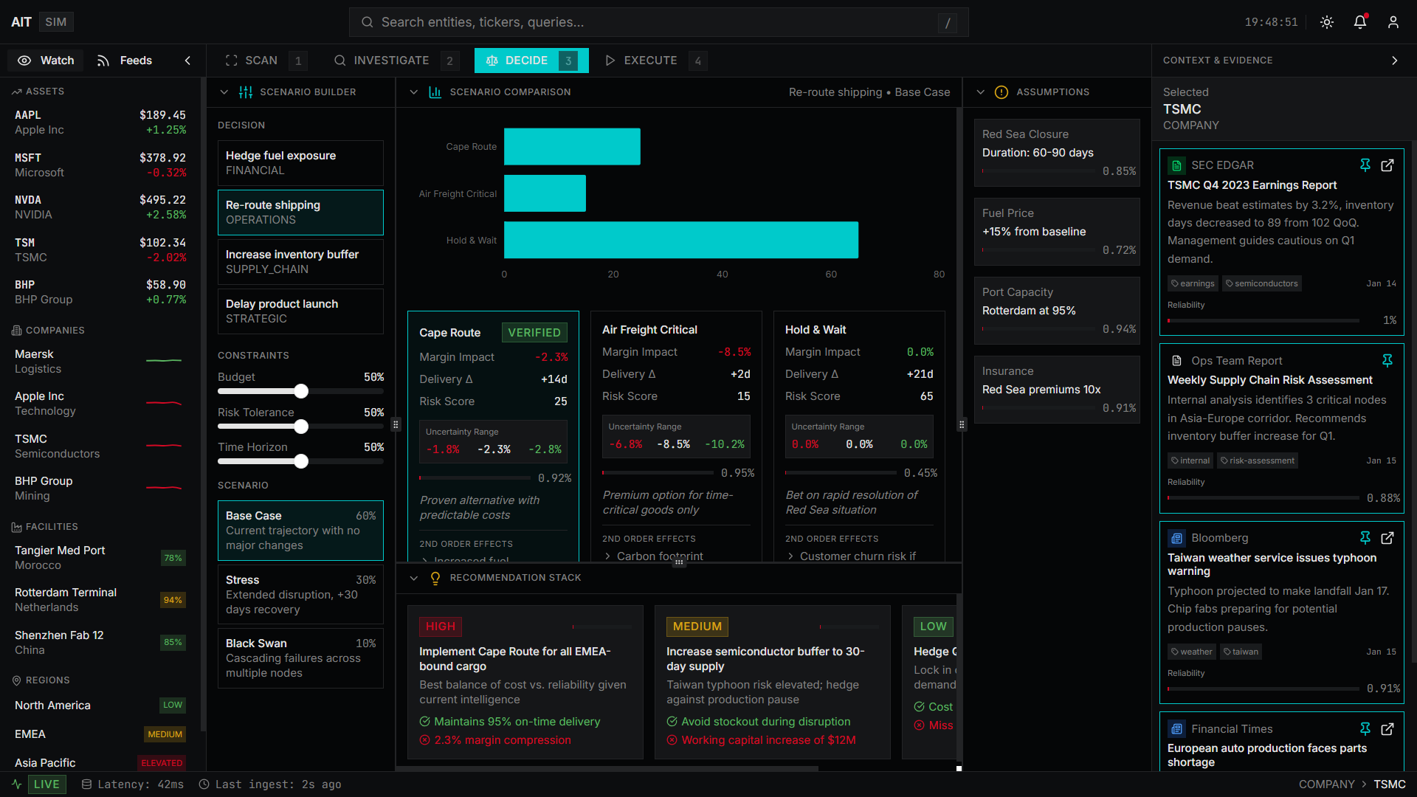Image resolution: width=1417 pixels, height=797 pixels.
Task: Collapse the Scenario Builder section
Action: pos(224,92)
